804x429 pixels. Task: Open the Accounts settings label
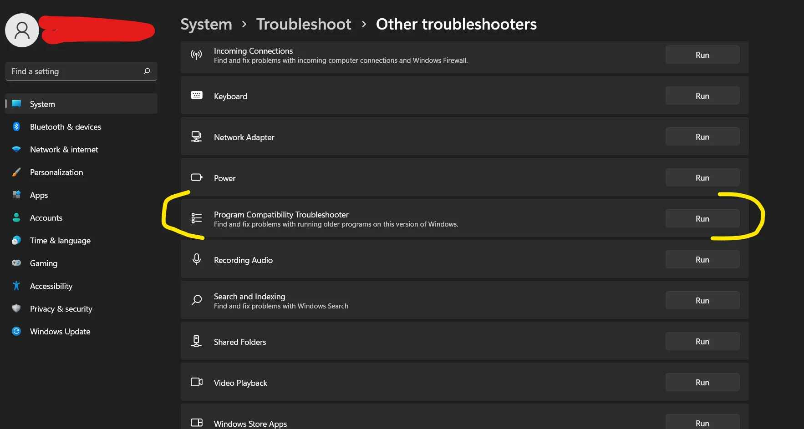pyautogui.click(x=46, y=218)
